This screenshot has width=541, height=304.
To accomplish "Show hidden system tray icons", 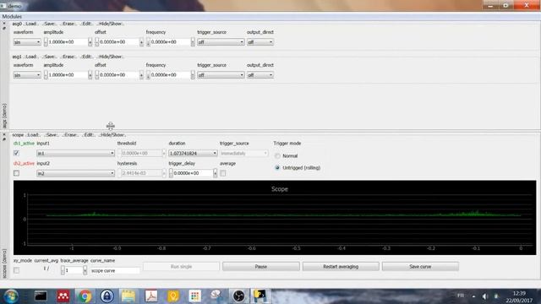I will point(473,296).
